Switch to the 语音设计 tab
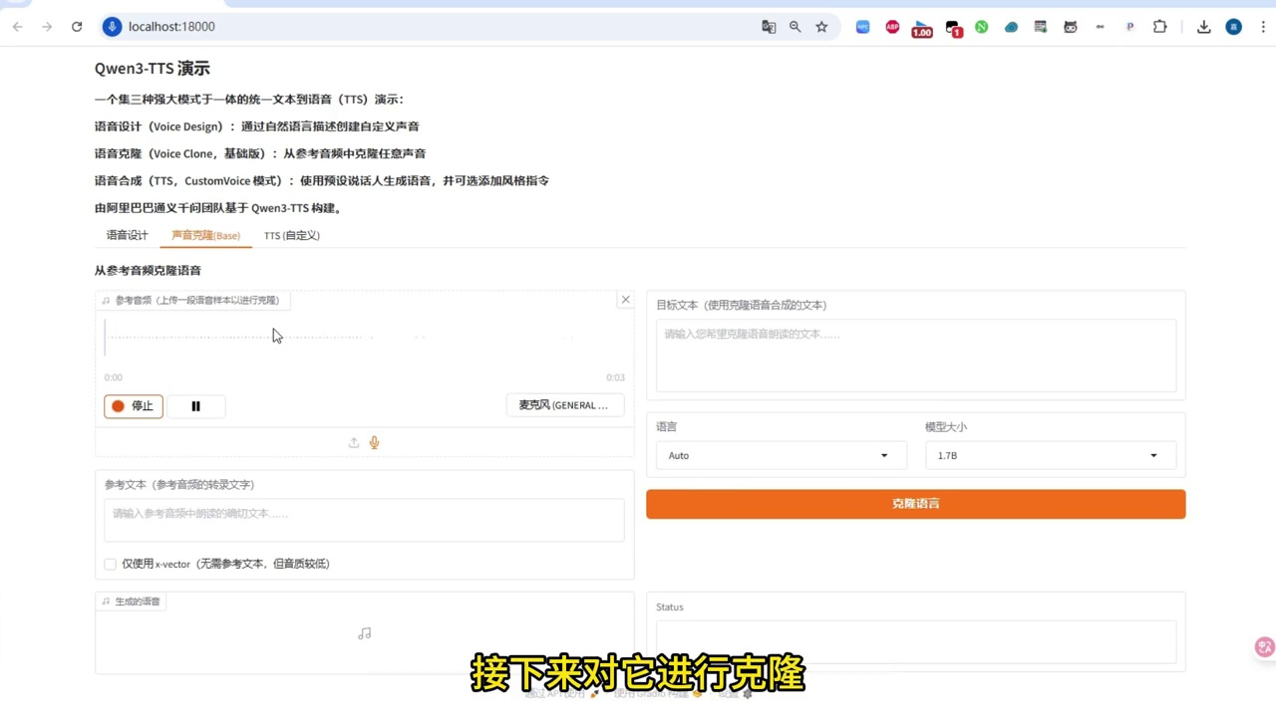 click(128, 235)
